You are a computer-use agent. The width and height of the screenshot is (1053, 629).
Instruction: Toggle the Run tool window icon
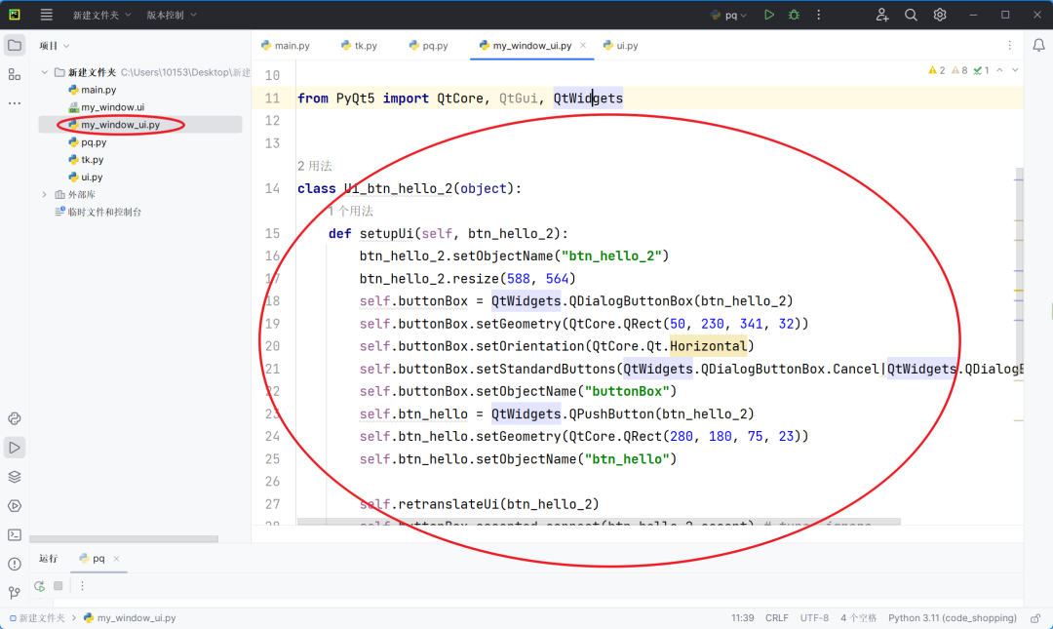[x=14, y=448]
